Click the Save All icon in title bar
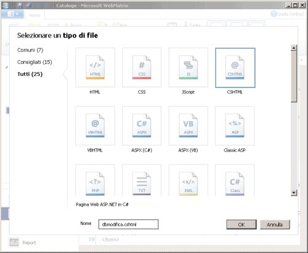Screen dimensions: 308x253 pos(29,6)
